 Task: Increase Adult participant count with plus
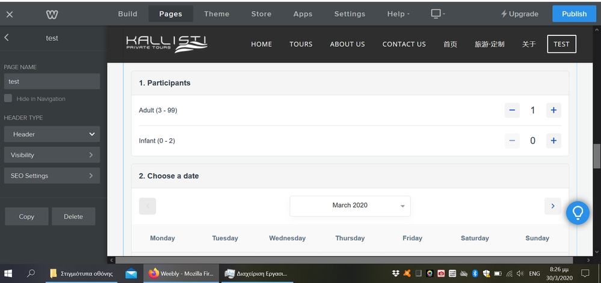[553, 111]
